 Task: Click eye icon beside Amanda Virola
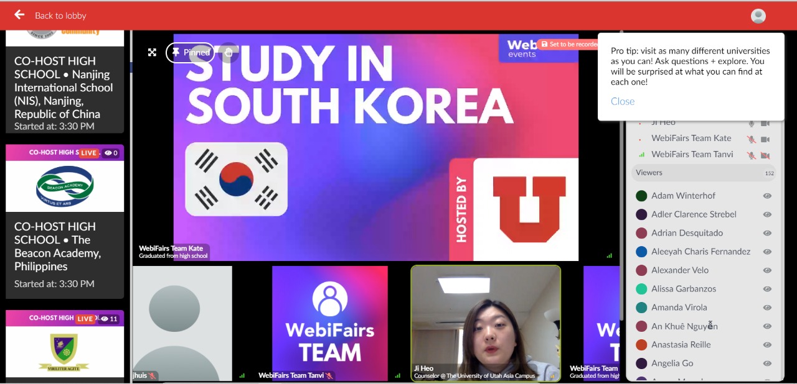(767, 308)
